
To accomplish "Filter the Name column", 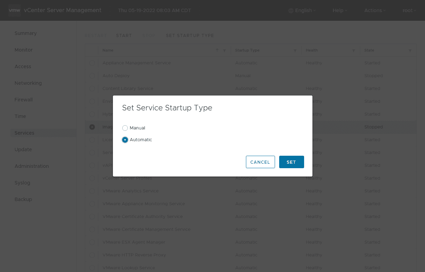I will tap(224, 51).
